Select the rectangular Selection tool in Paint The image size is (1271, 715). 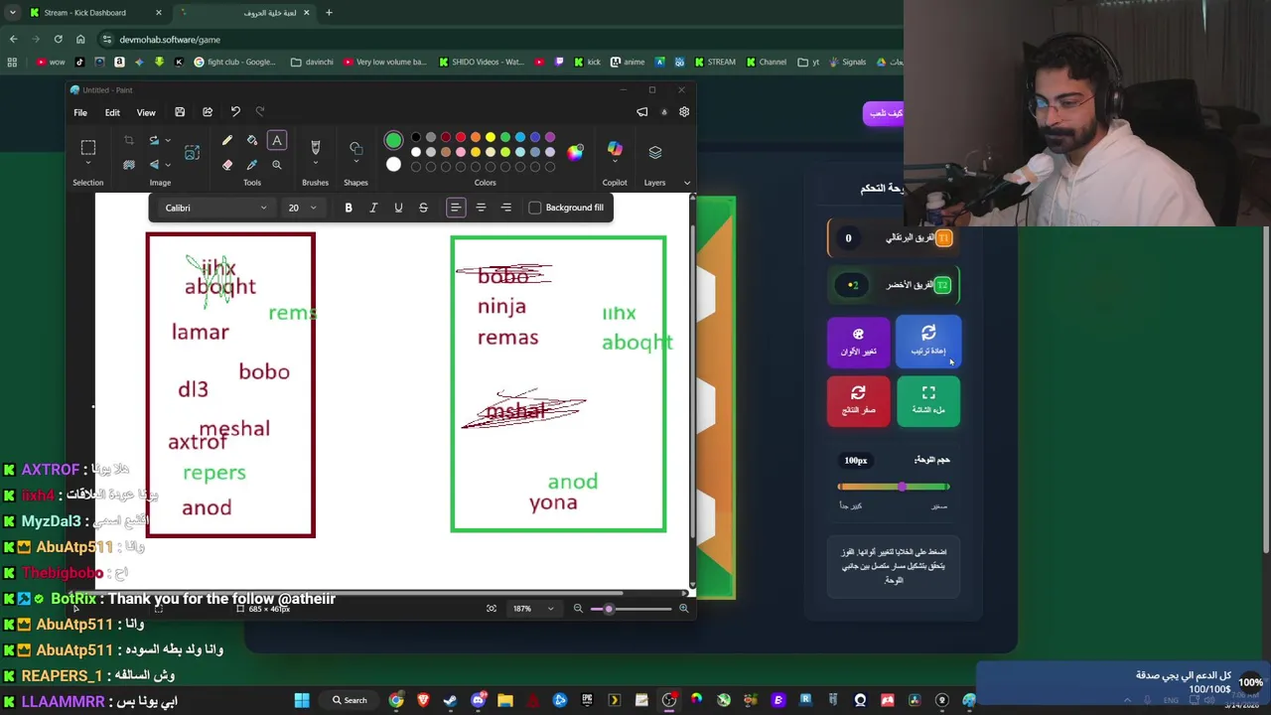pyautogui.click(x=87, y=148)
